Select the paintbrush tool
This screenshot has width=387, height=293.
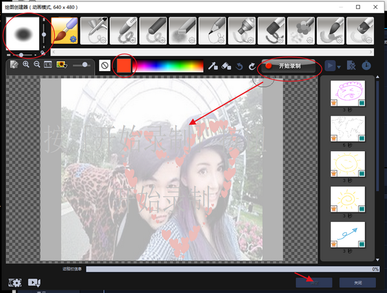63,30
